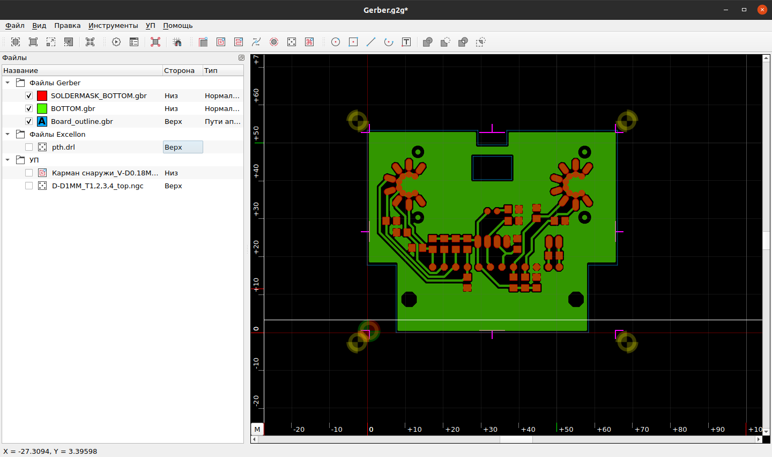Click the M button at ruler corner

[257, 429]
